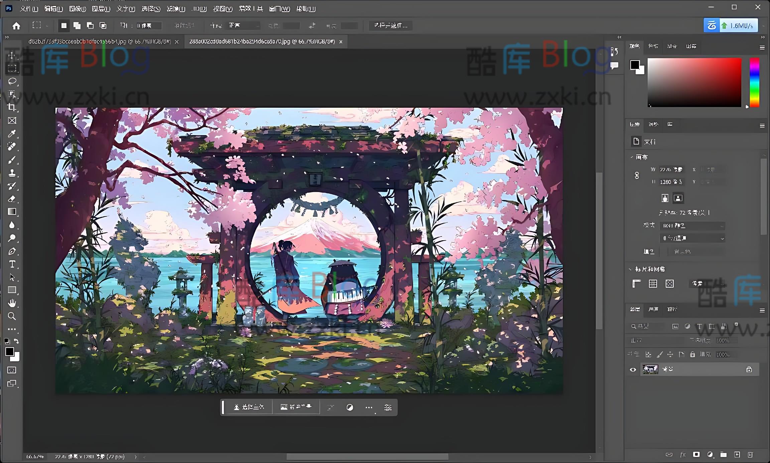The image size is (770, 463).
Task: Select the Lasso tool
Action: pos(12,81)
